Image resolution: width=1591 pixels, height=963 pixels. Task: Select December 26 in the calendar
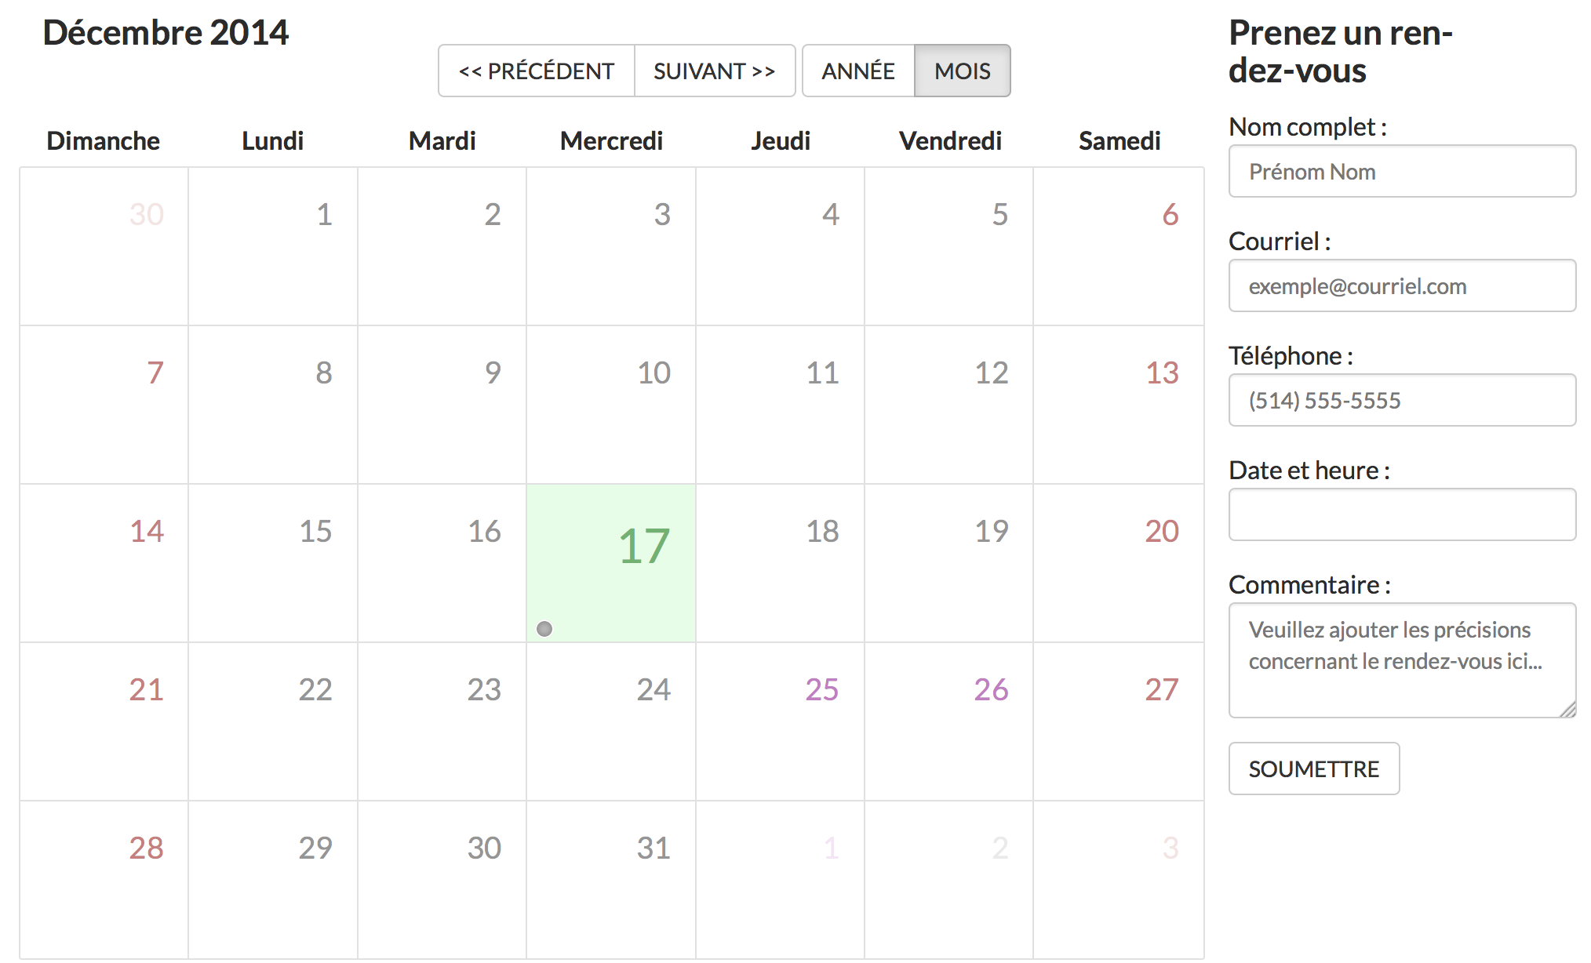click(x=948, y=721)
